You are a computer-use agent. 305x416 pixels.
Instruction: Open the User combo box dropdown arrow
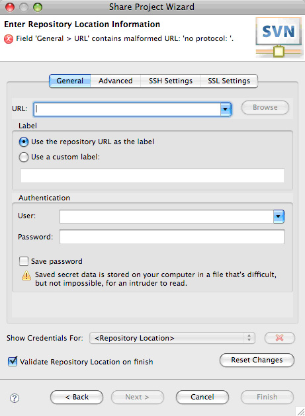click(279, 216)
